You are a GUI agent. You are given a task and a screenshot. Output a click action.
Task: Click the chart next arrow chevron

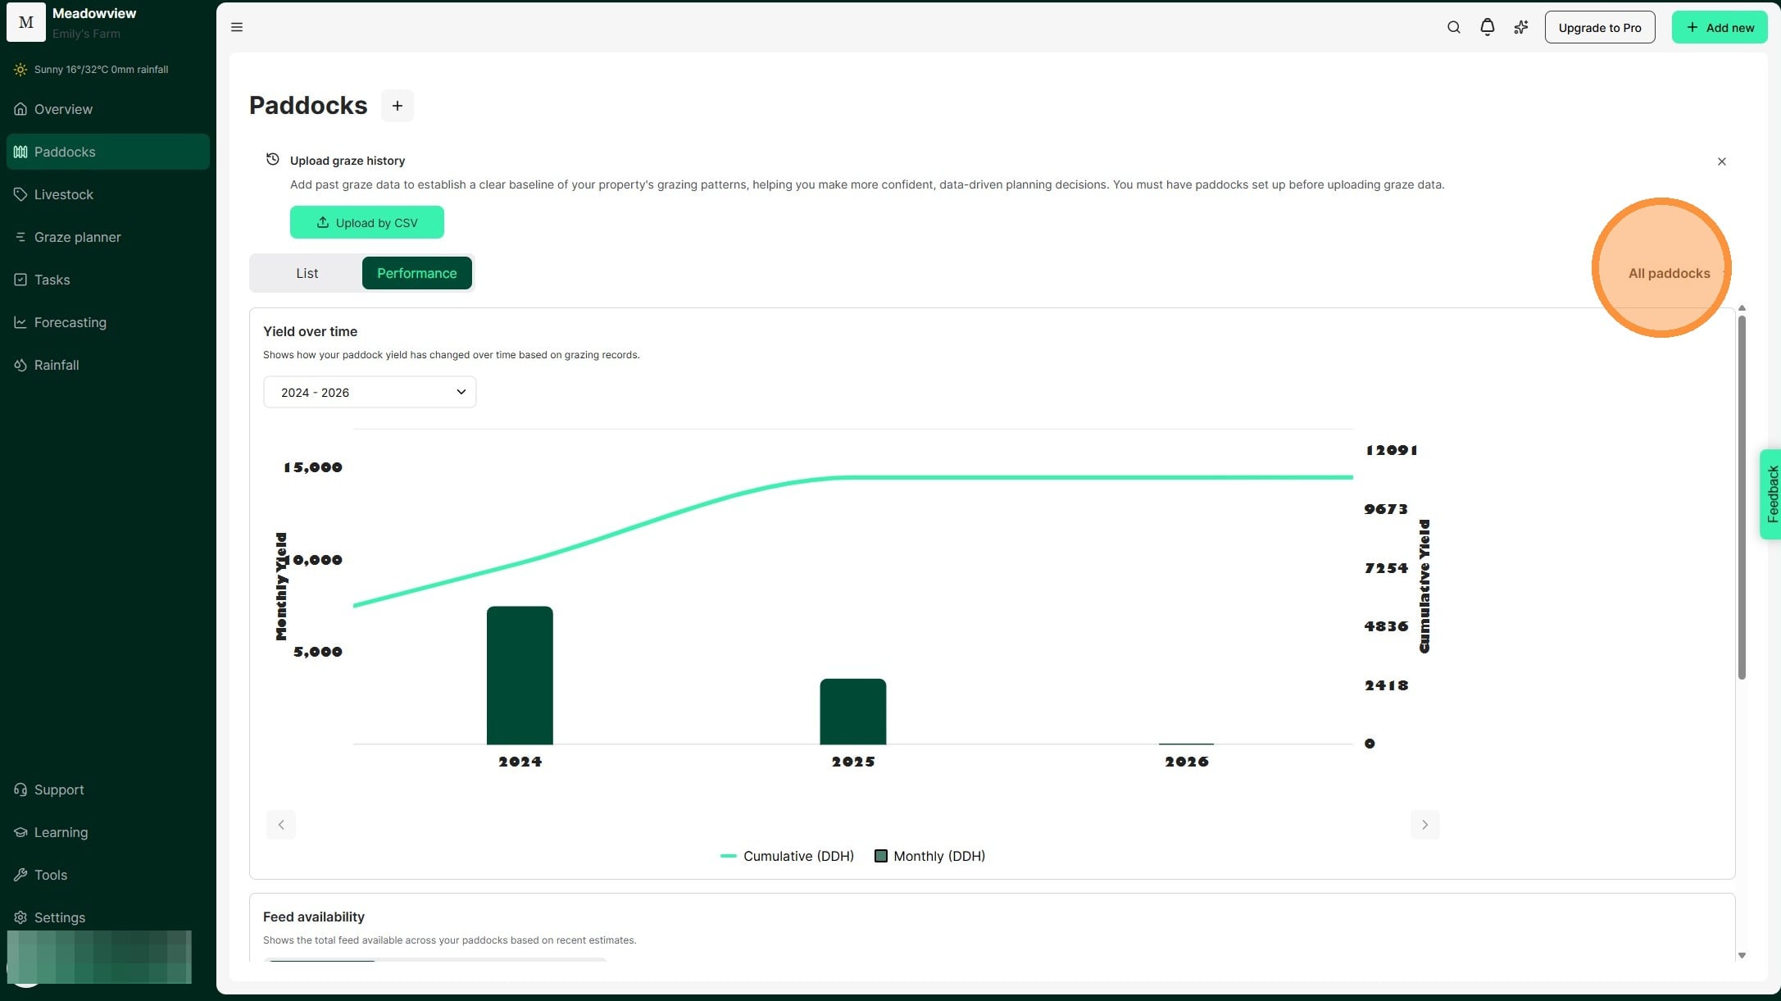click(x=1424, y=825)
